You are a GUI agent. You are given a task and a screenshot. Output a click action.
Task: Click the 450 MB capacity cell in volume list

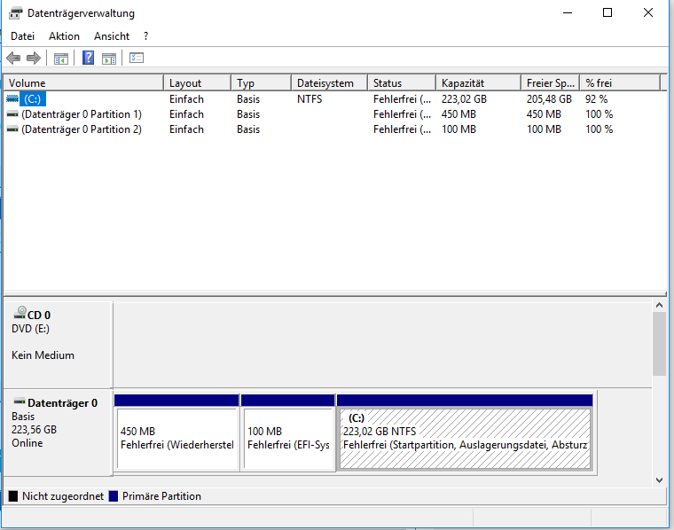tap(458, 114)
